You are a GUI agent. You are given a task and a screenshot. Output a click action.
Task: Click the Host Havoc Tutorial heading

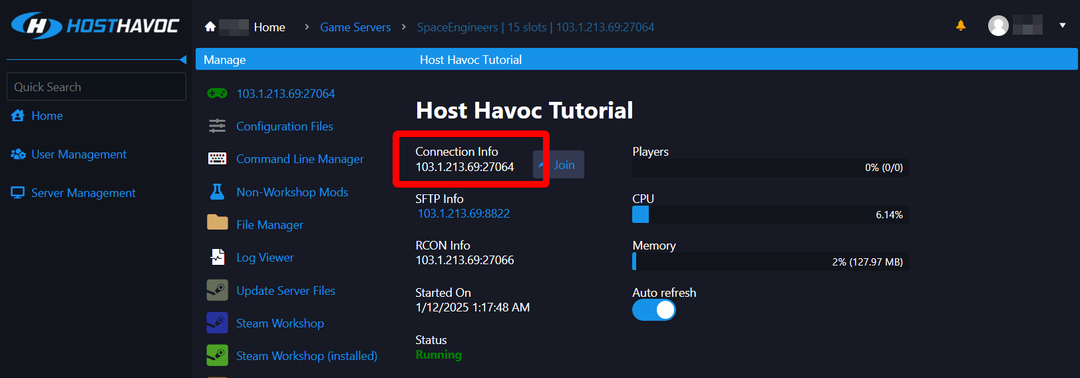point(524,110)
